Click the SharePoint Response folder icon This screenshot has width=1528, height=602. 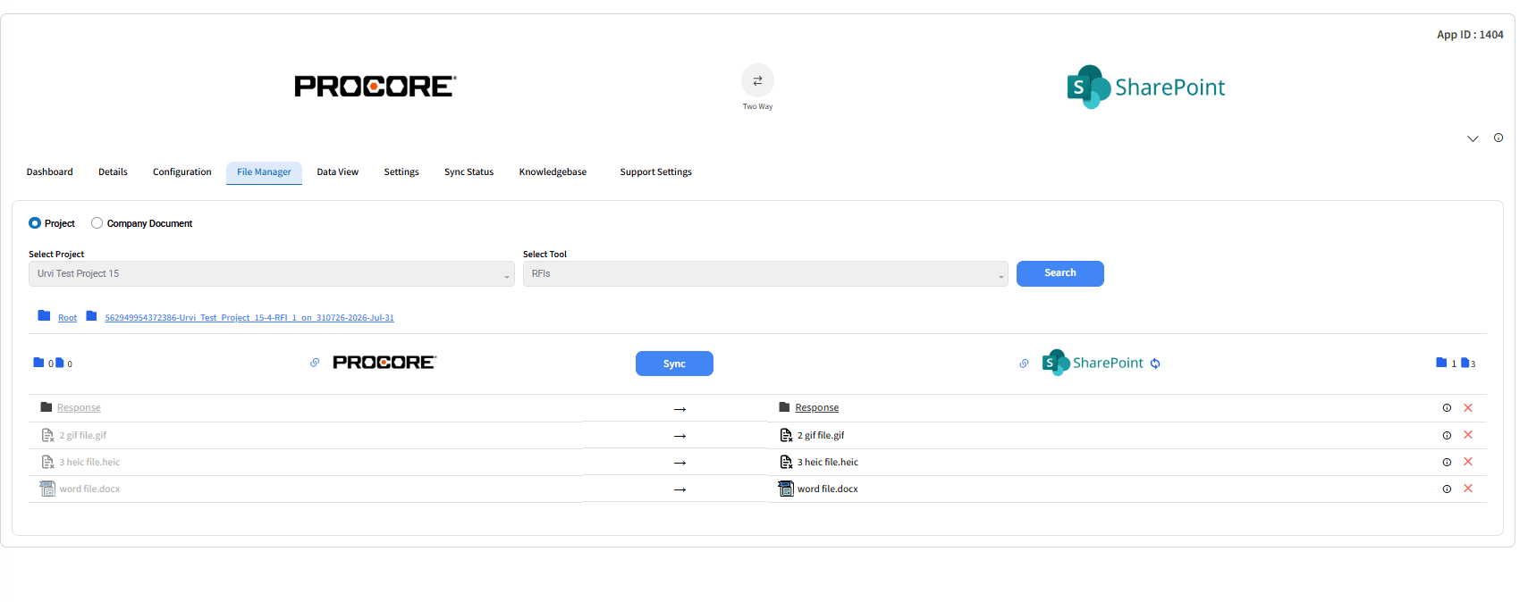(784, 407)
